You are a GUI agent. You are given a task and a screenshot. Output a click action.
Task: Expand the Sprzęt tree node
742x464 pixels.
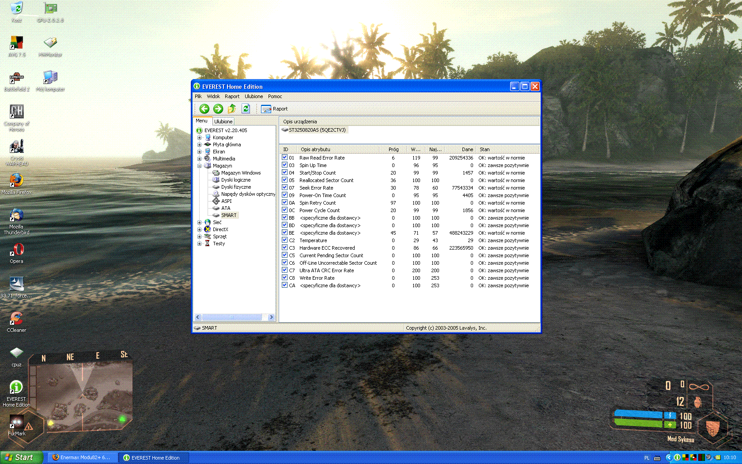point(199,236)
